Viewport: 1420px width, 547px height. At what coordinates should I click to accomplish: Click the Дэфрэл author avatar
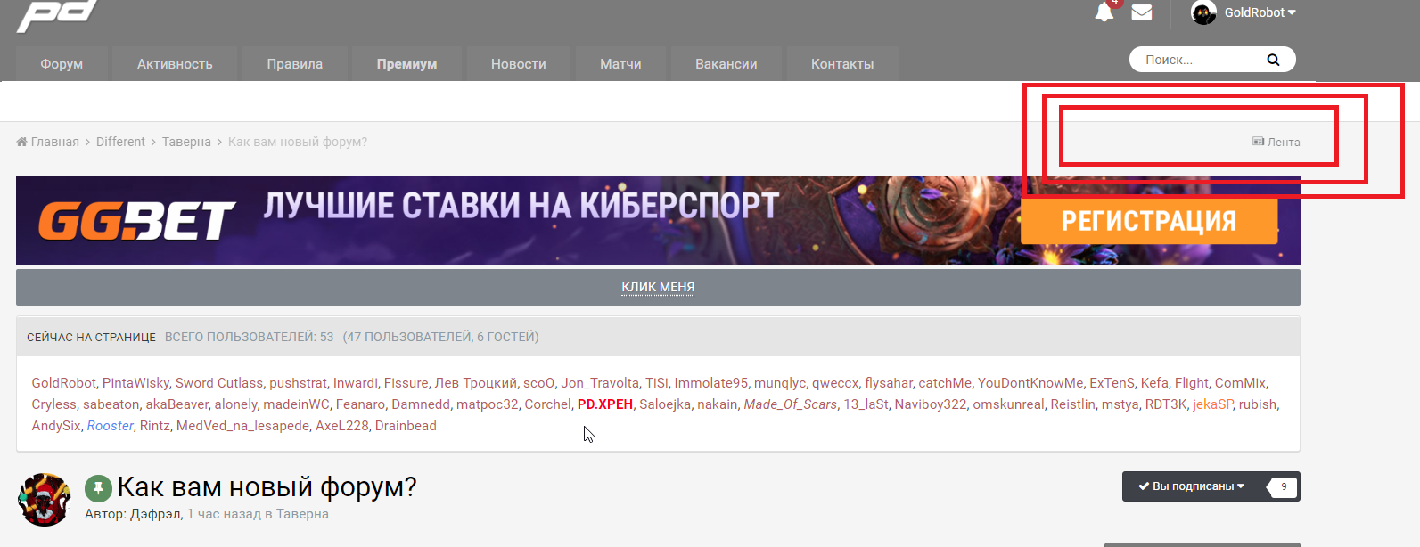[x=44, y=500]
